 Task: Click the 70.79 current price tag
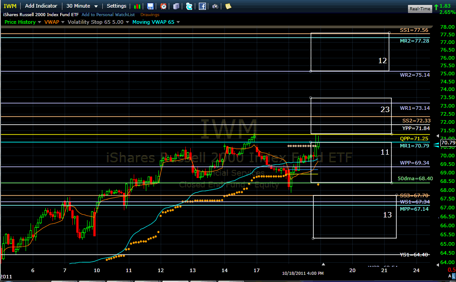pyautogui.click(x=448, y=143)
